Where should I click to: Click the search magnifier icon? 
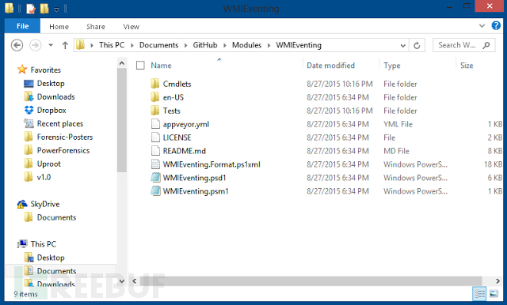click(486, 45)
